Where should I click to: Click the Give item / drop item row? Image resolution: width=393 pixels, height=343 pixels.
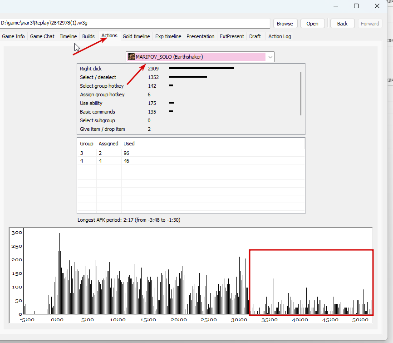(187, 129)
